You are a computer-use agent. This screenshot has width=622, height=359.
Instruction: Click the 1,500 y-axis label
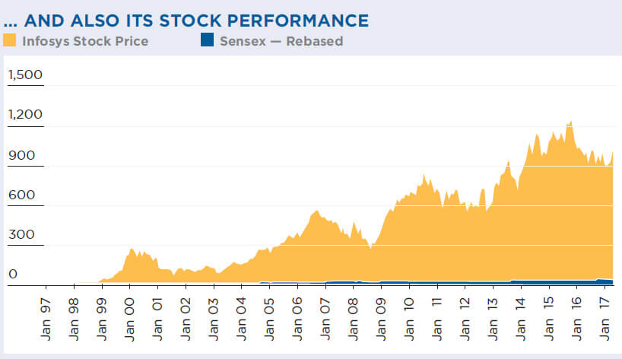coord(24,75)
